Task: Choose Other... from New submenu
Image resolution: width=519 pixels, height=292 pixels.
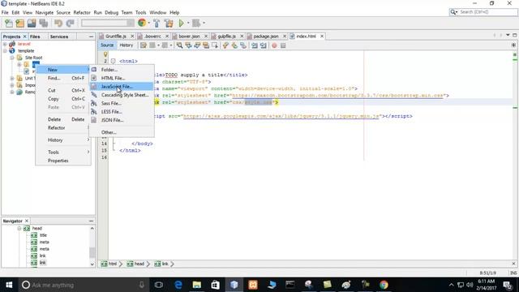Action: pos(122,132)
